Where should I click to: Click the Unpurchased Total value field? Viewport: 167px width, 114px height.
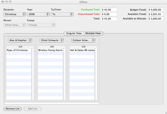[x=109, y=14]
